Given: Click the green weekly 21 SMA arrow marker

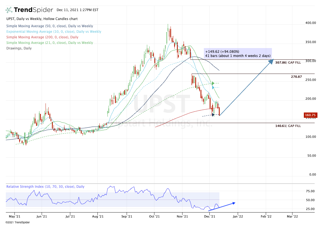Looking at the screenshot, I should (x=213, y=83).
